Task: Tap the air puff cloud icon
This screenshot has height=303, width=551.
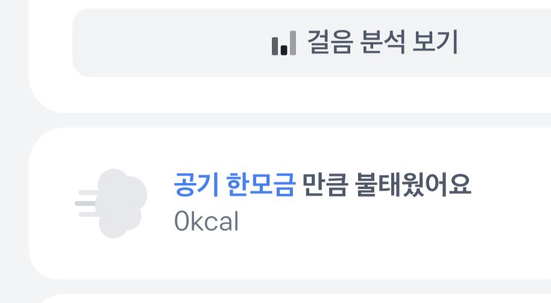Action: [112, 203]
